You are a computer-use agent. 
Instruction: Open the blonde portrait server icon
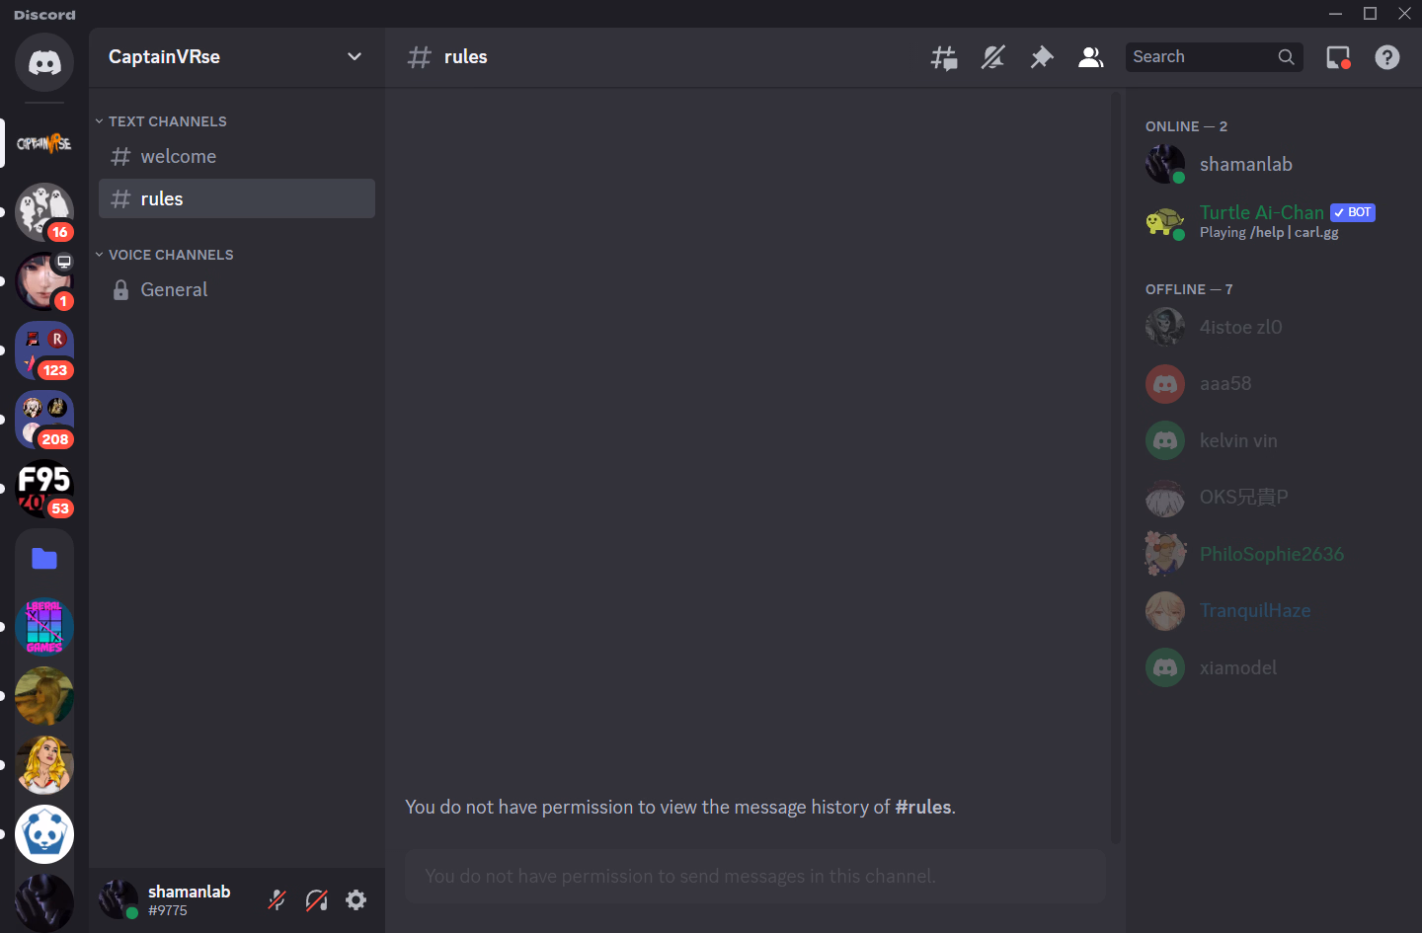coord(44,696)
